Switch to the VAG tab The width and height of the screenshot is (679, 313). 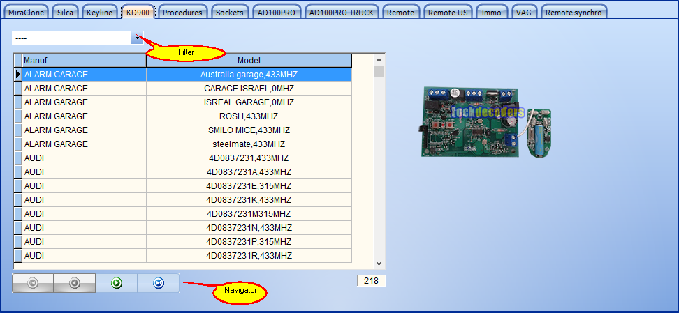(523, 13)
